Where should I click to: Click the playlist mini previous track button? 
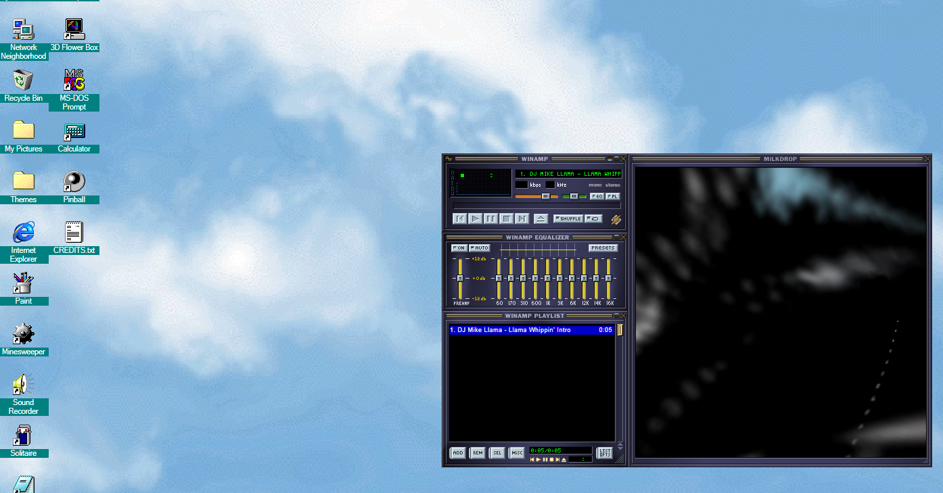pos(532,460)
